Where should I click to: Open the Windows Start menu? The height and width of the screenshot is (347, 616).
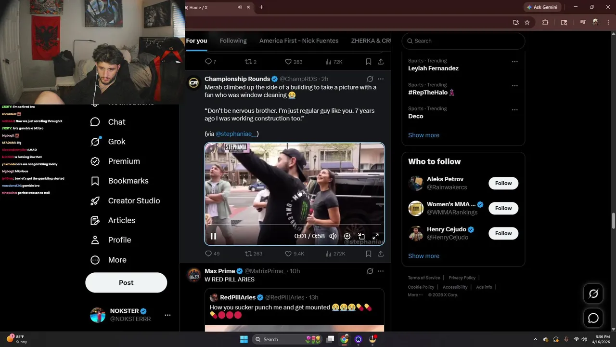point(244,339)
